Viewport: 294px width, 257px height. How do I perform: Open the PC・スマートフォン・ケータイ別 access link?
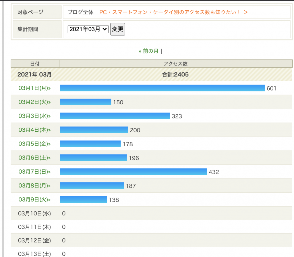click(173, 12)
